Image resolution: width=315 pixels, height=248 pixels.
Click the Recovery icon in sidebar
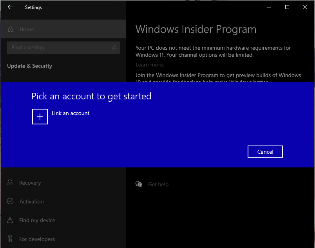tap(10, 182)
